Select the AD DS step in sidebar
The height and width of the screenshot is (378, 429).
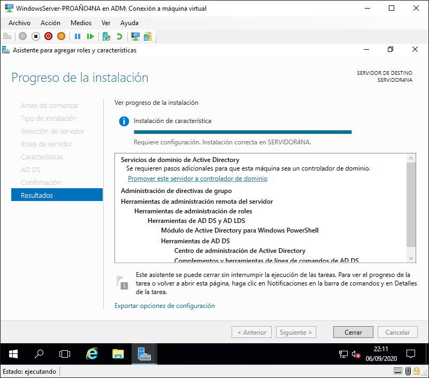click(30, 170)
